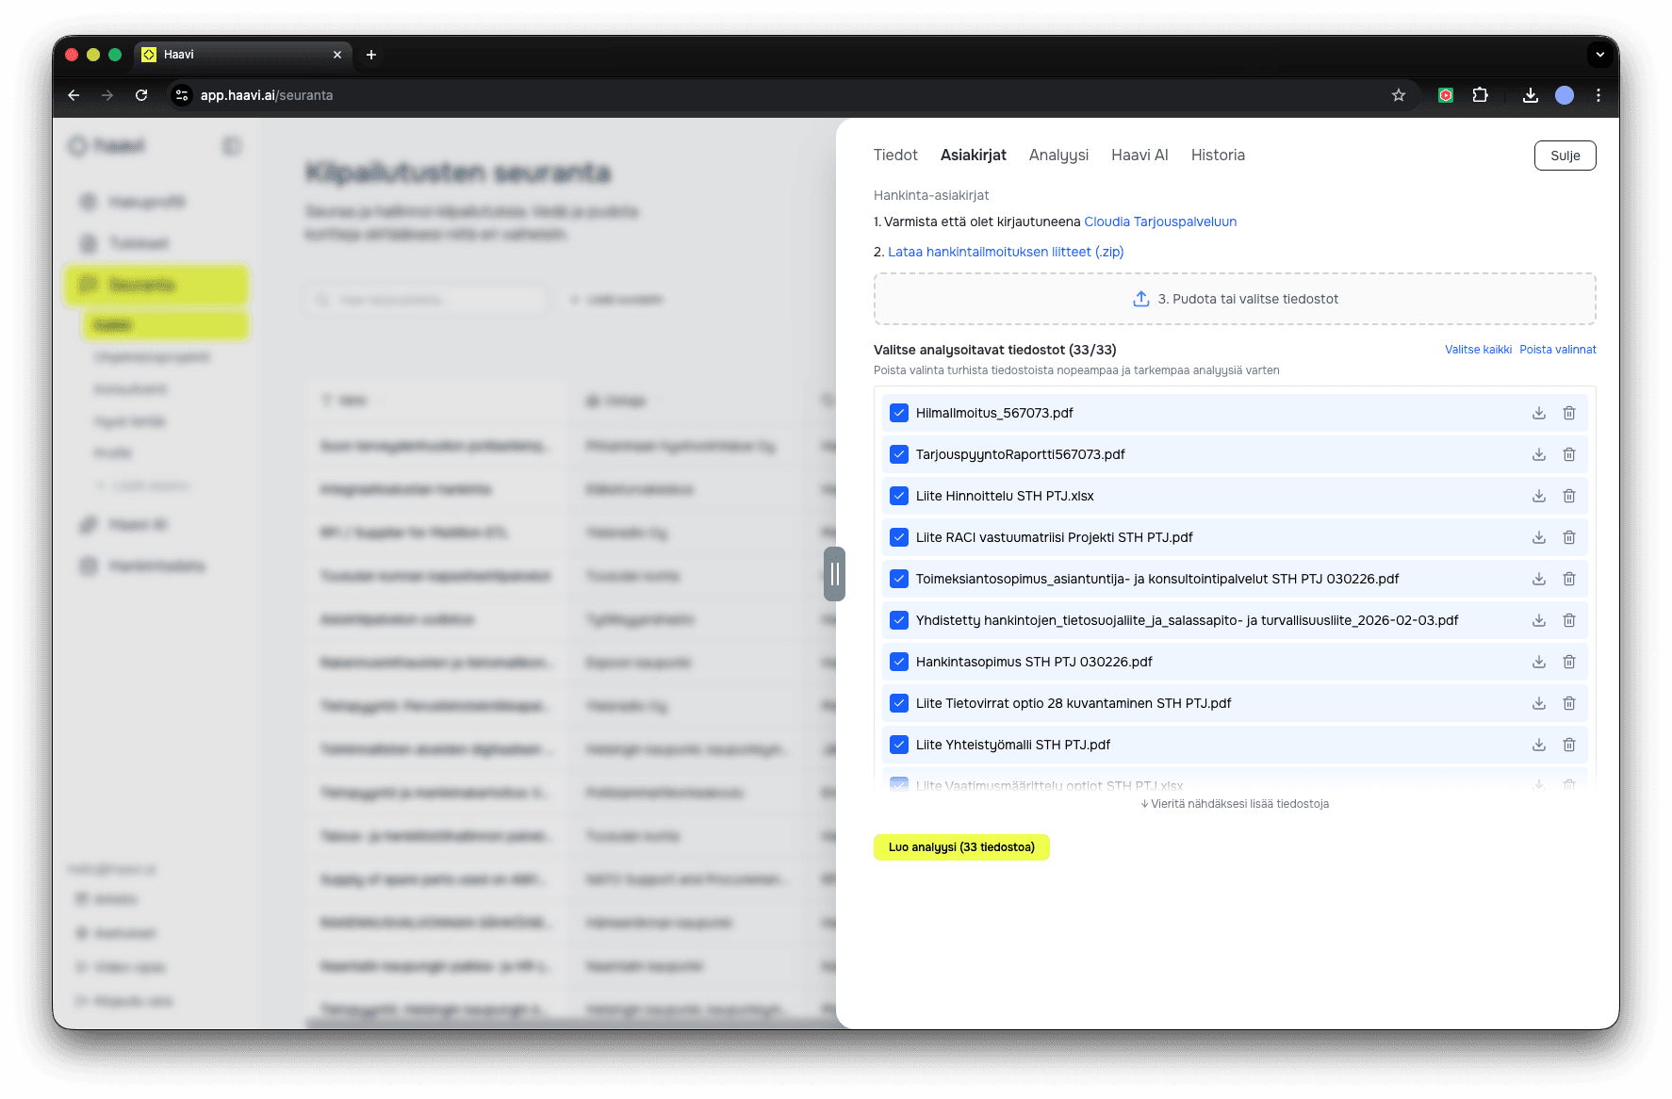Expand the tab search chevron

[x=1599, y=55]
